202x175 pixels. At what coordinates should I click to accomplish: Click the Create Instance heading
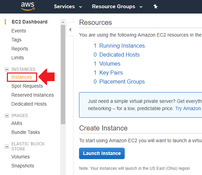pyautogui.click(x=103, y=128)
